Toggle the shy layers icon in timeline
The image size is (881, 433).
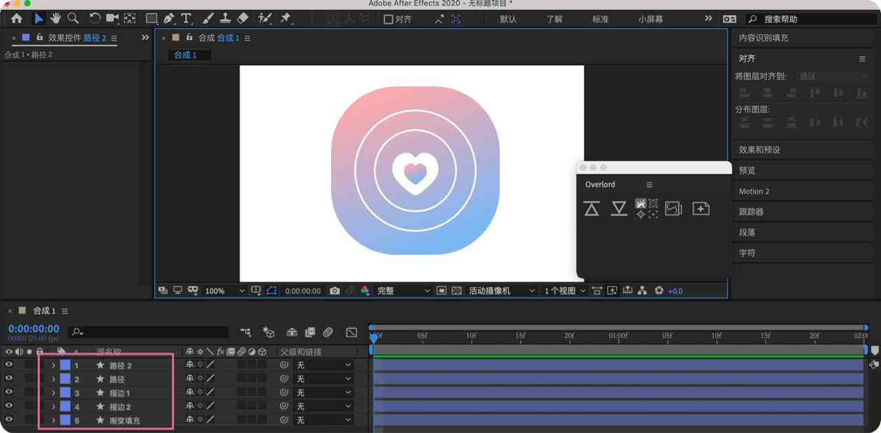click(x=292, y=332)
